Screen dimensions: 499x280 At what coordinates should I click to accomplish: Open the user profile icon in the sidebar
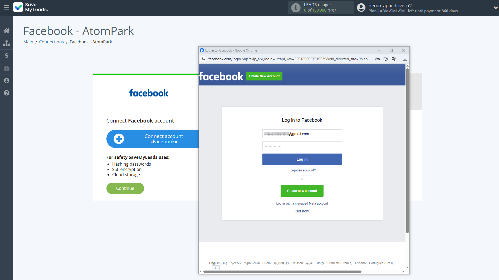[7, 80]
